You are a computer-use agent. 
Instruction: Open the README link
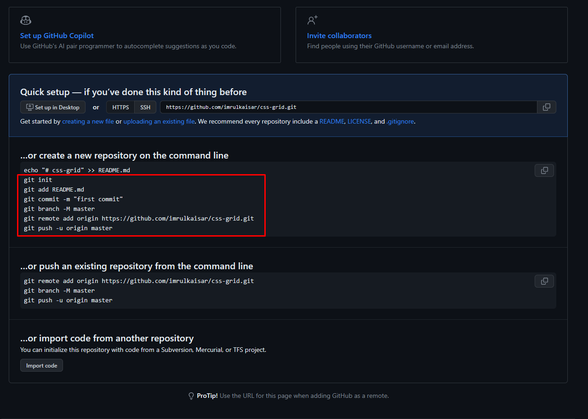332,122
